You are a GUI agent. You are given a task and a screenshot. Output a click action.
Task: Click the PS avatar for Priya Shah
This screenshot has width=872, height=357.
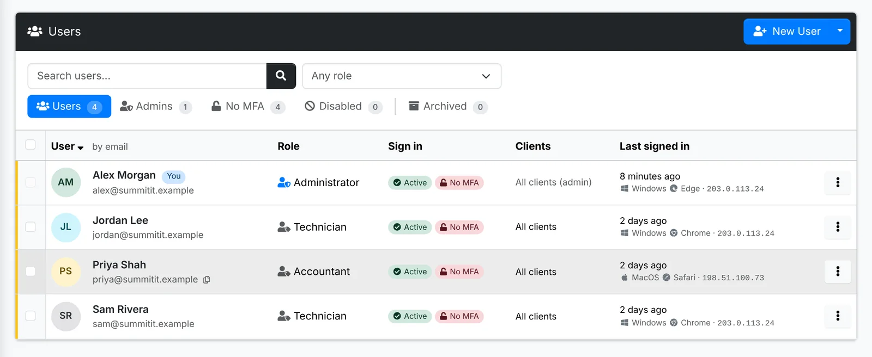coord(66,271)
